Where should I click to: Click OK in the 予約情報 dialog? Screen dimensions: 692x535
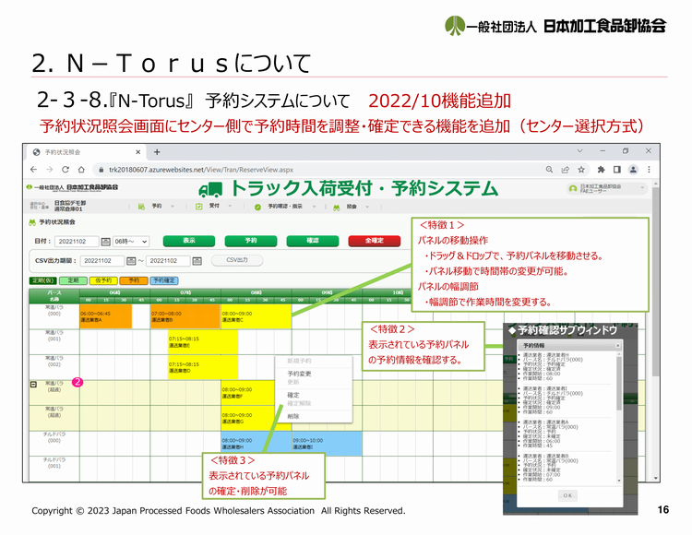coord(567,495)
